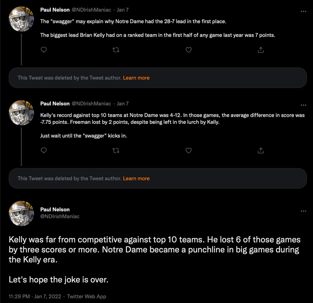Reply to the Kelly's record 4-12 tweet
The image size is (313, 303).
click(44, 150)
